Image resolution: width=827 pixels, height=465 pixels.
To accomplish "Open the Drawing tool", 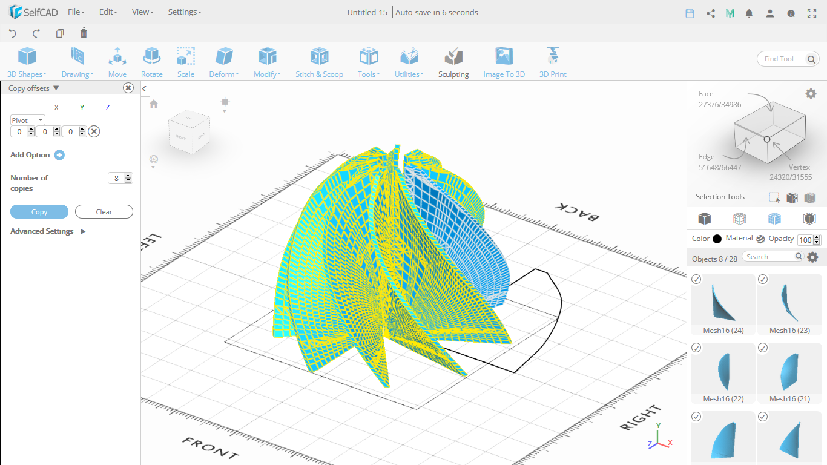I will tap(77, 63).
